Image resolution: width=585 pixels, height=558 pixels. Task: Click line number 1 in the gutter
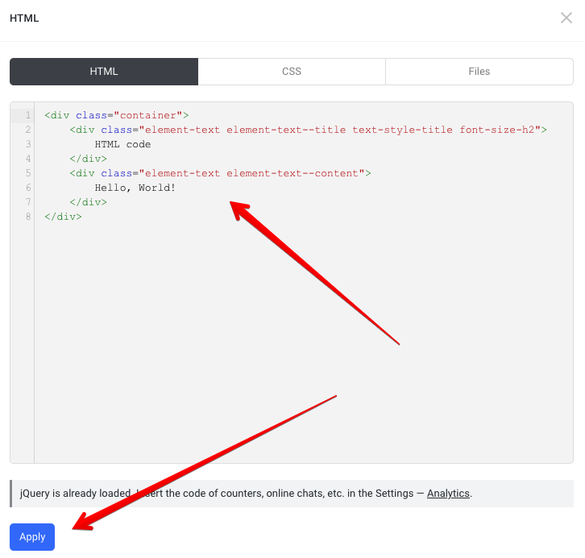coord(27,115)
